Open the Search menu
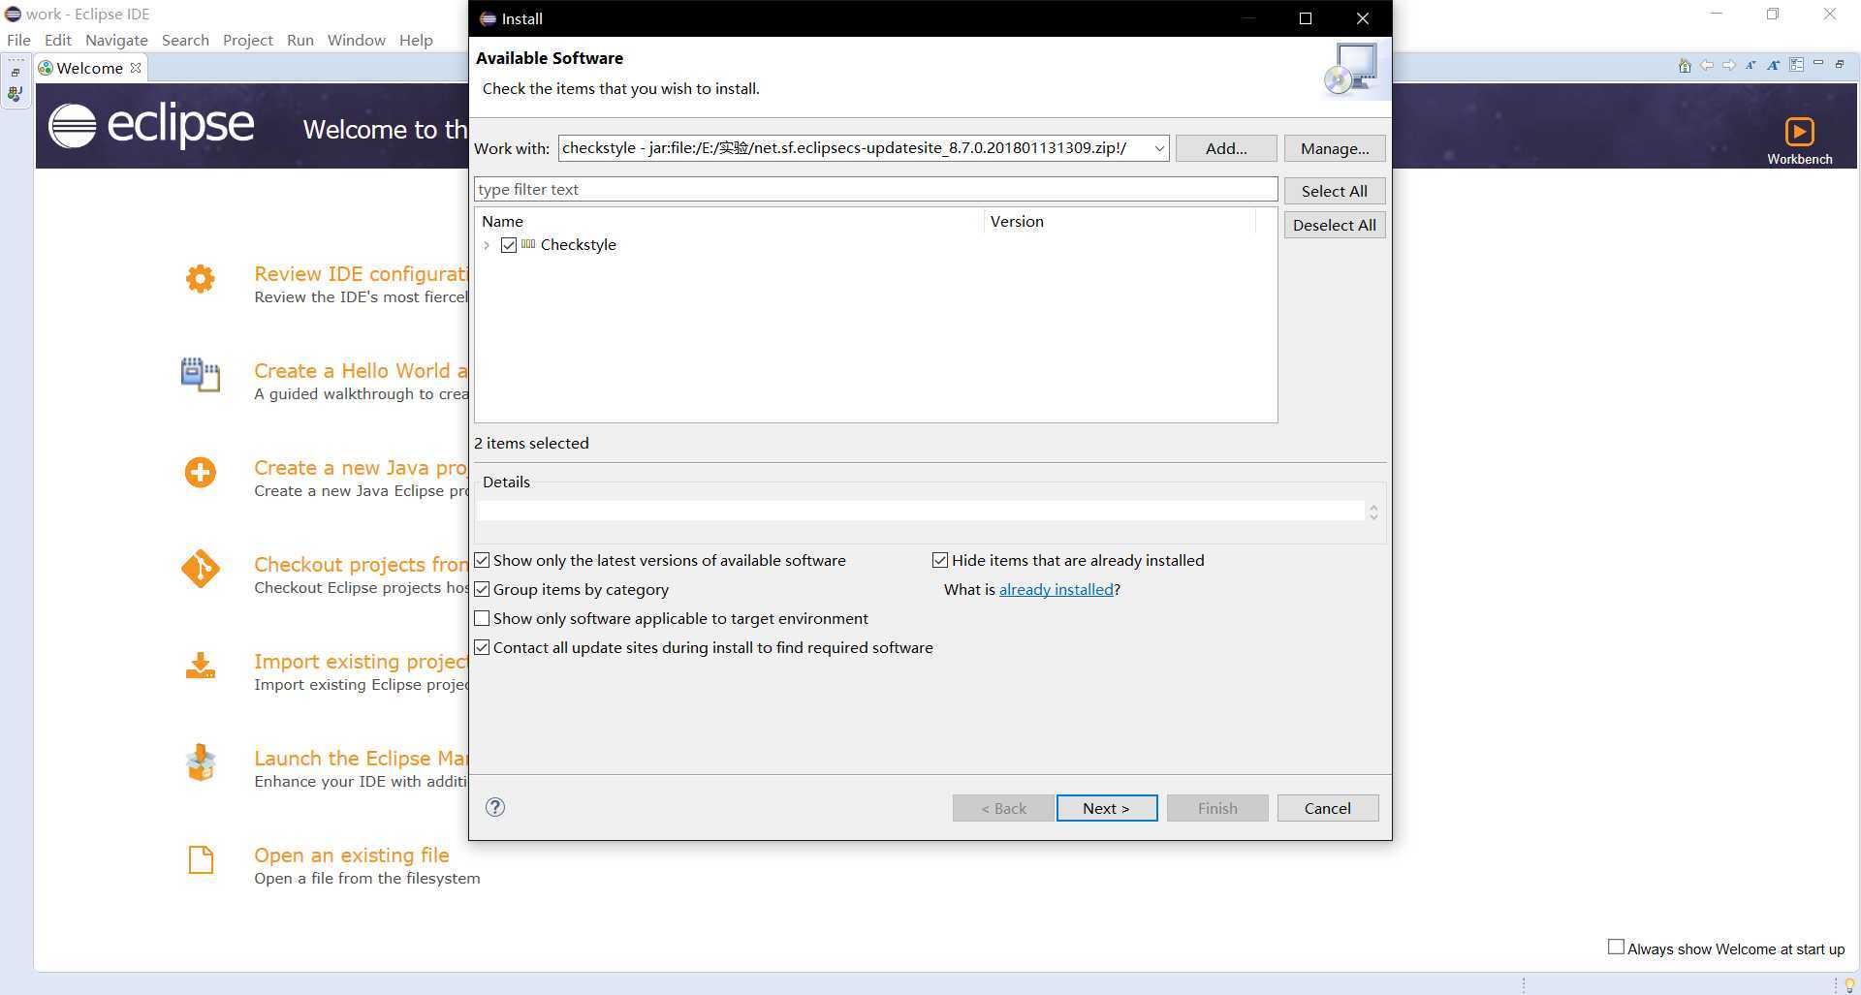Image resolution: width=1861 pixels, height=995 pixels. [185, 40]
